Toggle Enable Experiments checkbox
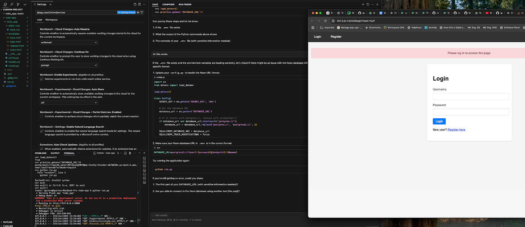Viewport: 525px width, 227px height. (41, 79)
